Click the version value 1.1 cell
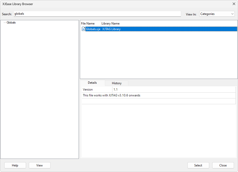 tap(115, 90)
